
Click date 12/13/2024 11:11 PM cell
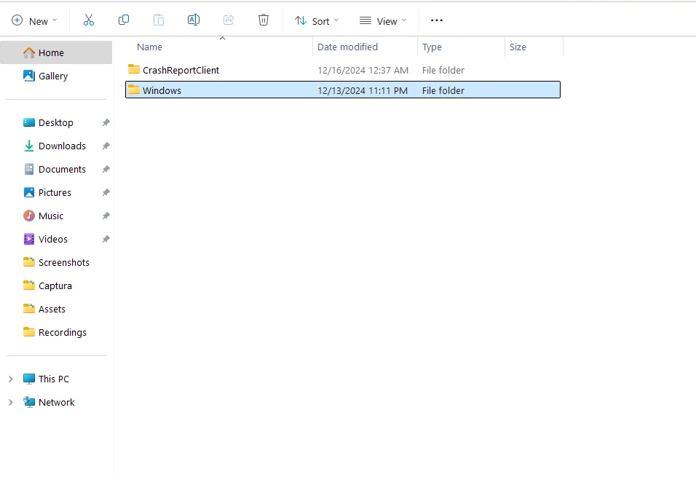point(363,90)
